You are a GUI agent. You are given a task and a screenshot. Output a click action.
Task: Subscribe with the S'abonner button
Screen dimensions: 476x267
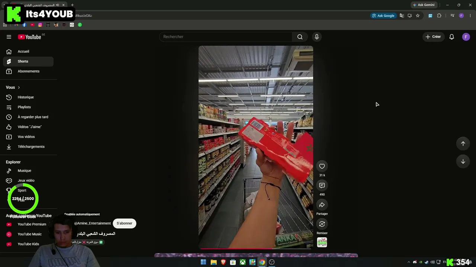click(125, 223)
